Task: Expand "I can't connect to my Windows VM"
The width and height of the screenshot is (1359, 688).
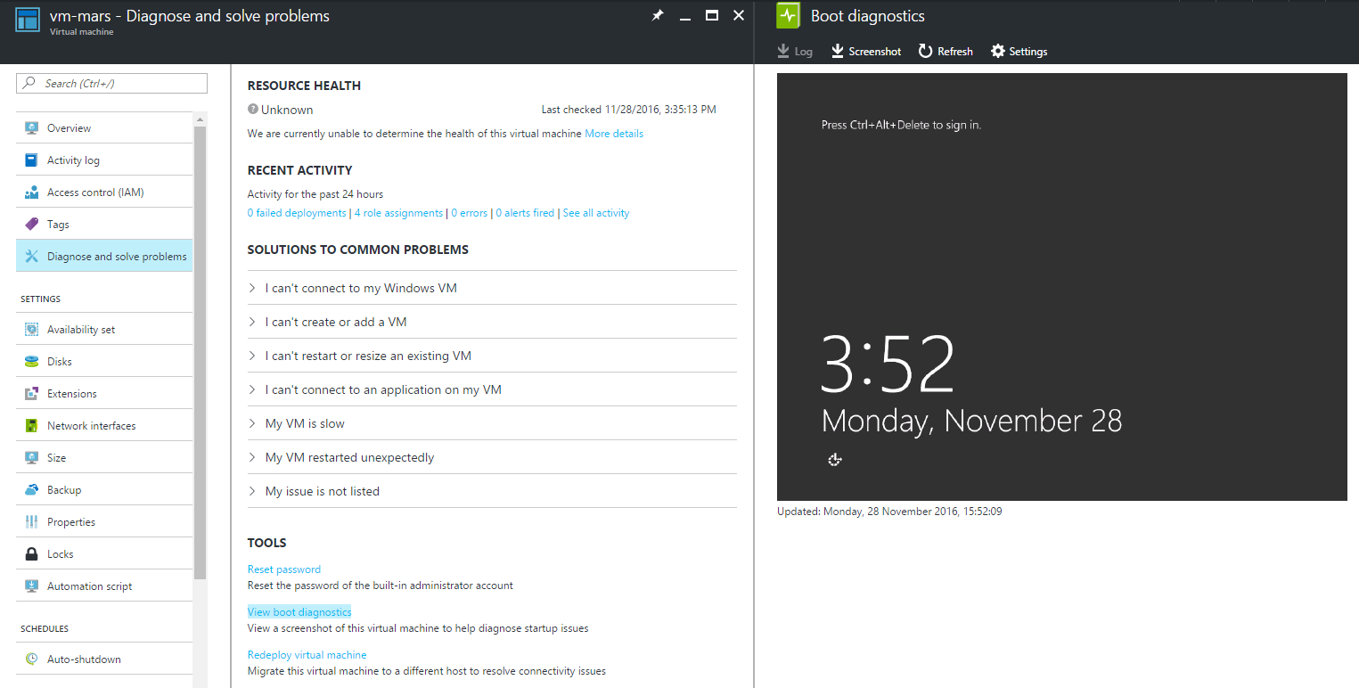Action: [492, 288]
